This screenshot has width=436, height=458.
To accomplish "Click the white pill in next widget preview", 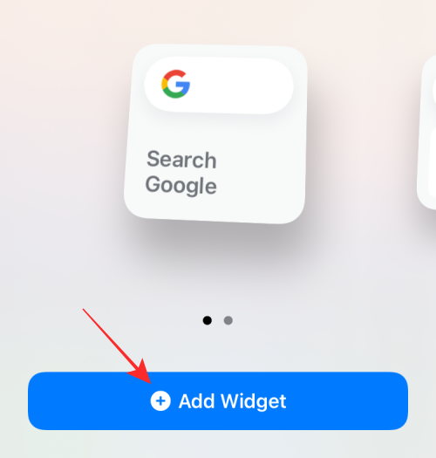I will click(434, 87).
